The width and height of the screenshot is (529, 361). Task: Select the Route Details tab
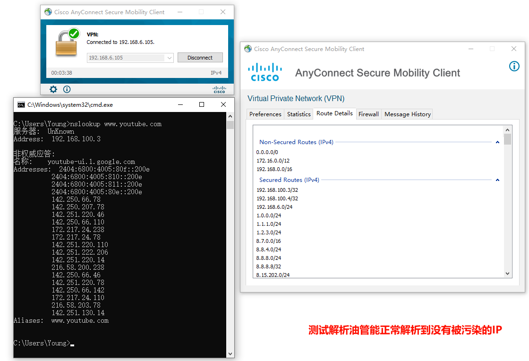(335, 113)
